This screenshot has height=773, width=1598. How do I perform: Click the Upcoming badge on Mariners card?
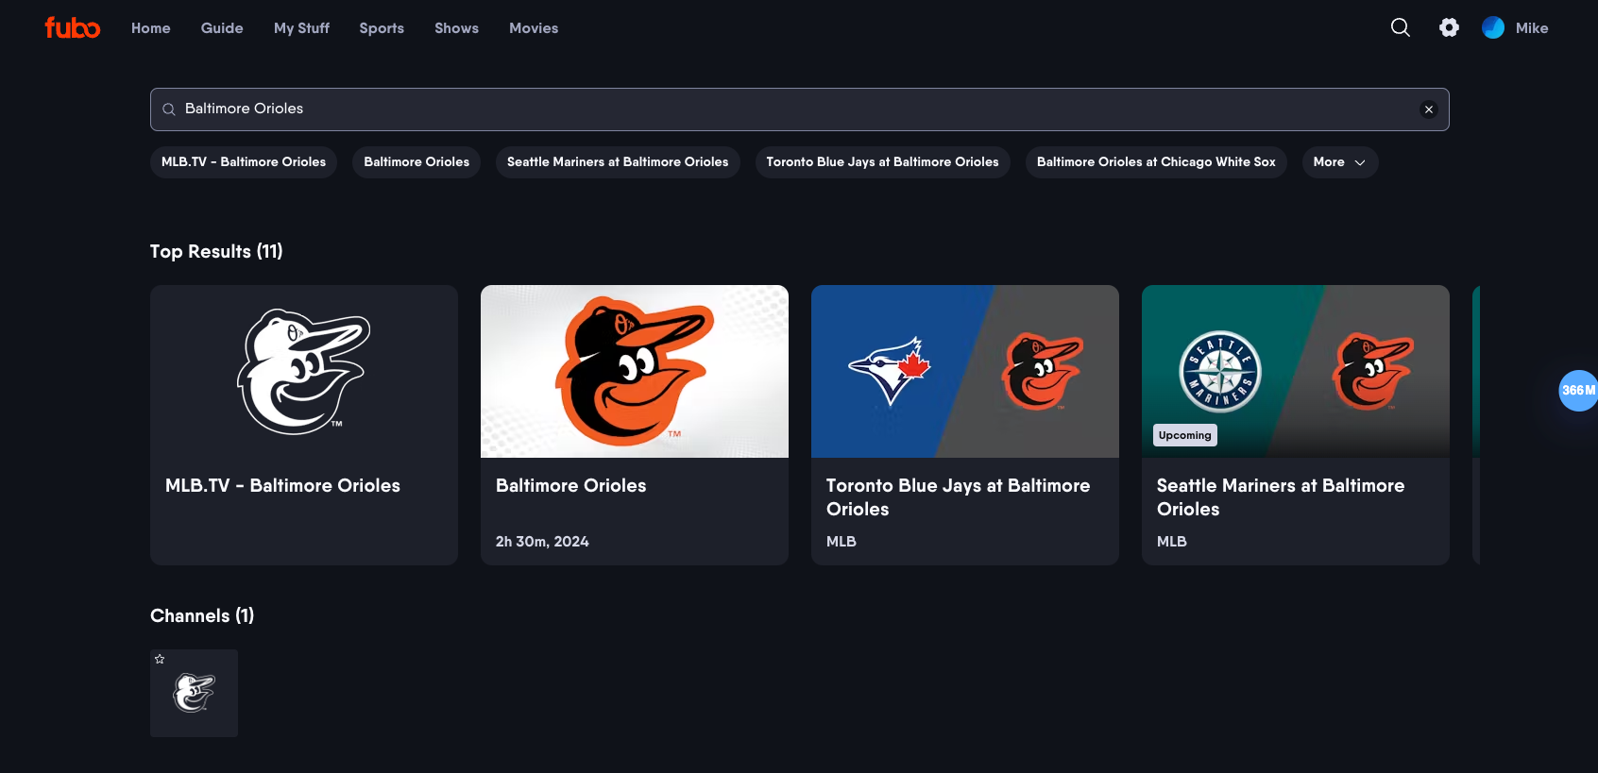click(x=1185, y=435)
